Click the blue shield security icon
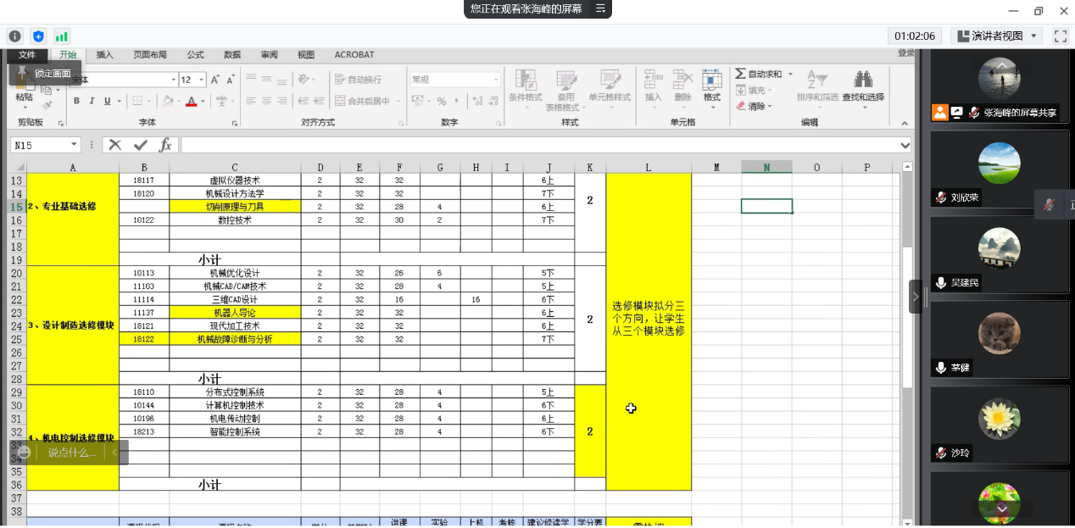This screenshot has height=528, width=1075. (x=38, y=36)
